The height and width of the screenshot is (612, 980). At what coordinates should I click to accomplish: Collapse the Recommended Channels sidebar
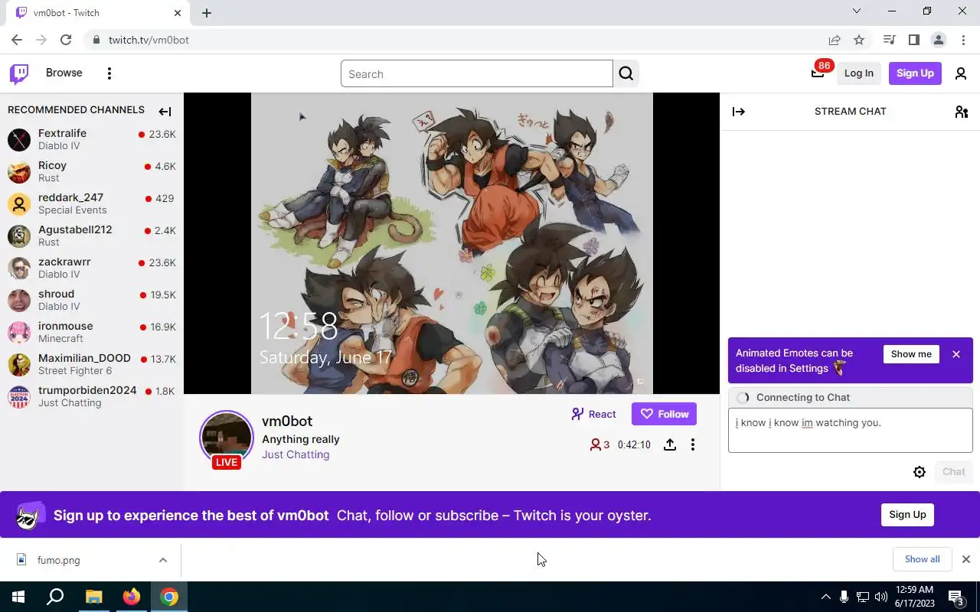[x=165, y=112]
